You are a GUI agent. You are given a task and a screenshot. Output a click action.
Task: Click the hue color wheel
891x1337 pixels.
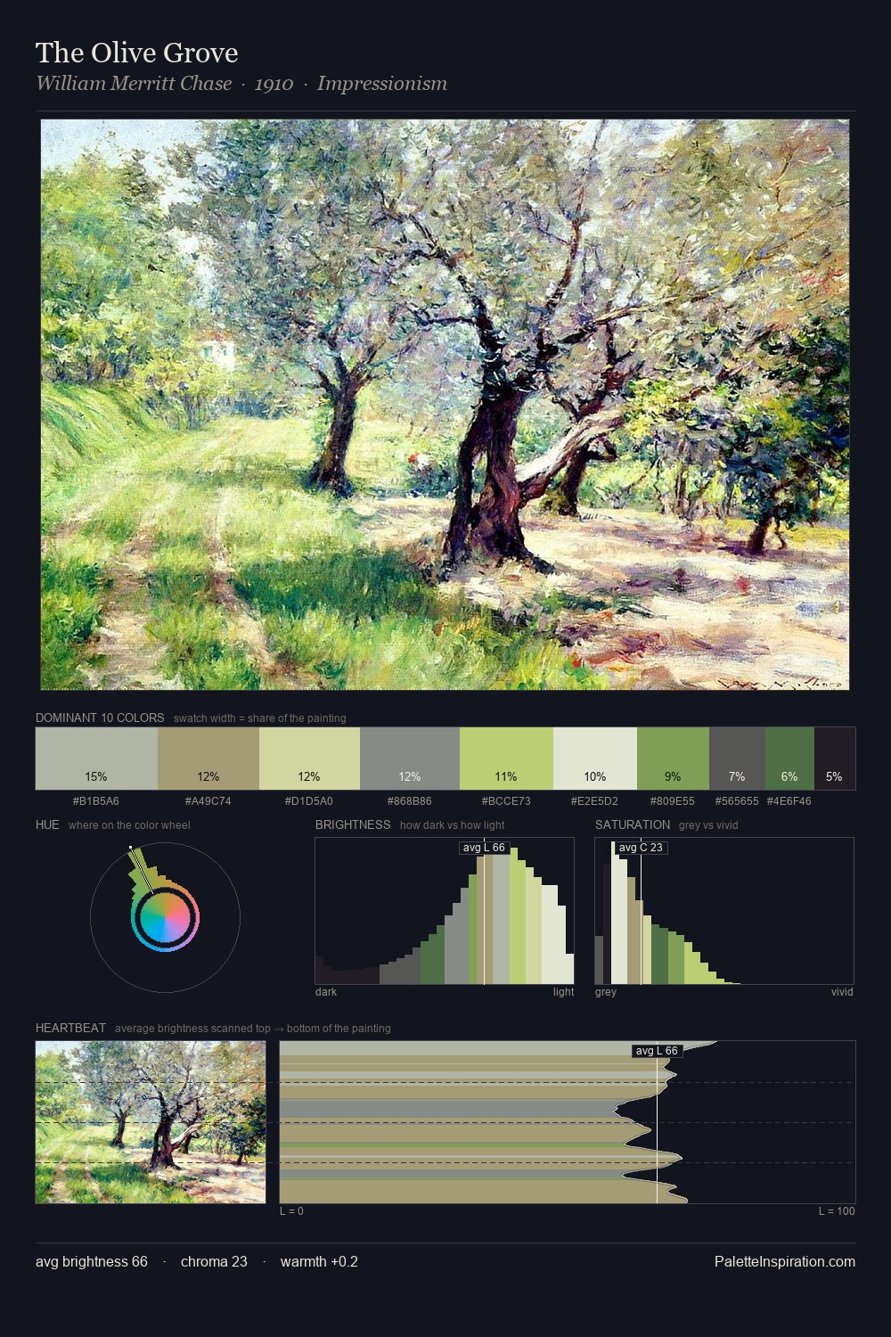[165, 917]
